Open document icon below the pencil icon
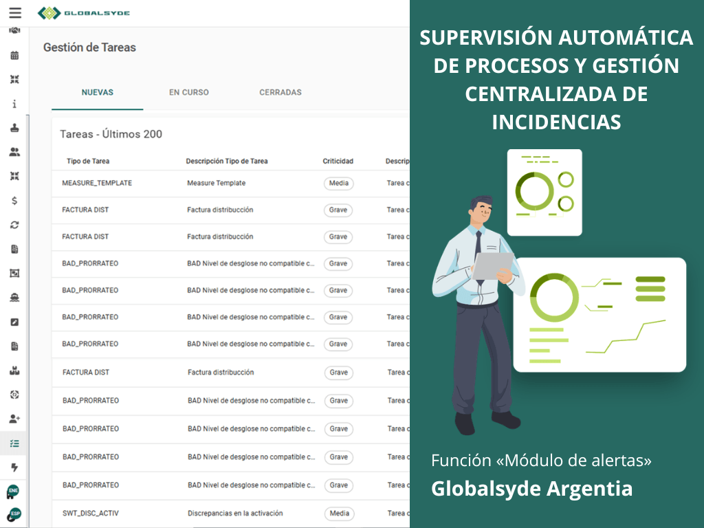This screenshot has height=528, width=704. 14,346
